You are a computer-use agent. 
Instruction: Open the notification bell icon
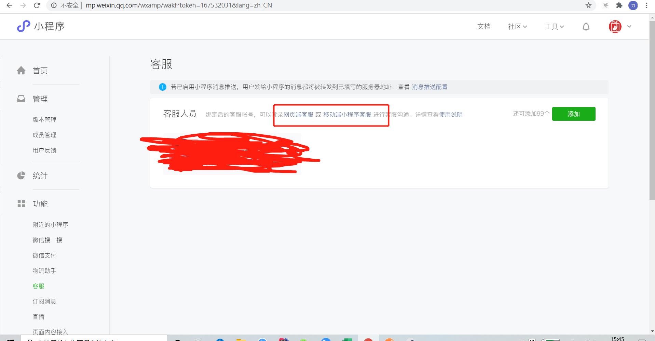tap(586, 26)
